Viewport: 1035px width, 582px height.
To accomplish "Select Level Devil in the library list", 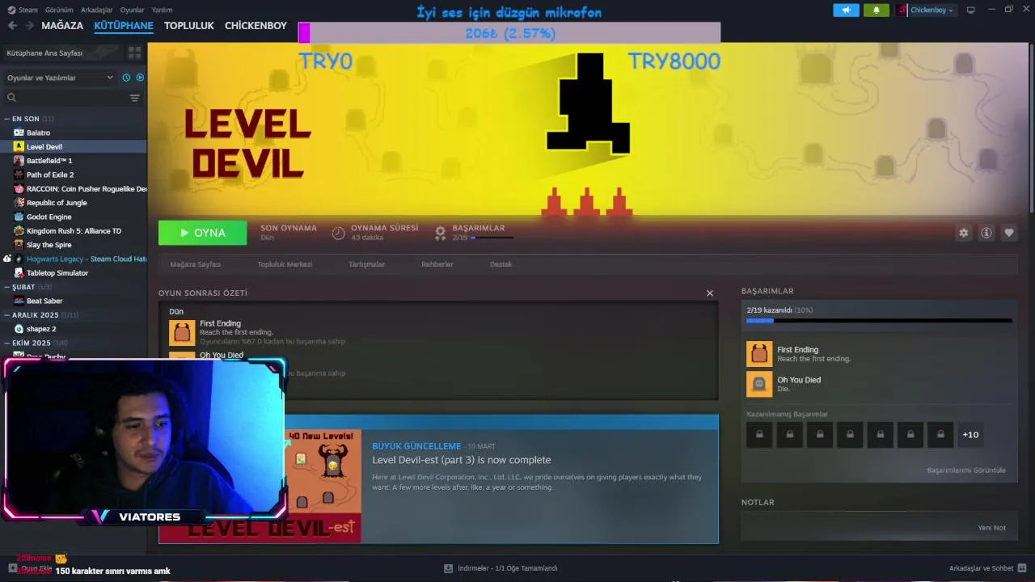I will (x=74, y=146).
